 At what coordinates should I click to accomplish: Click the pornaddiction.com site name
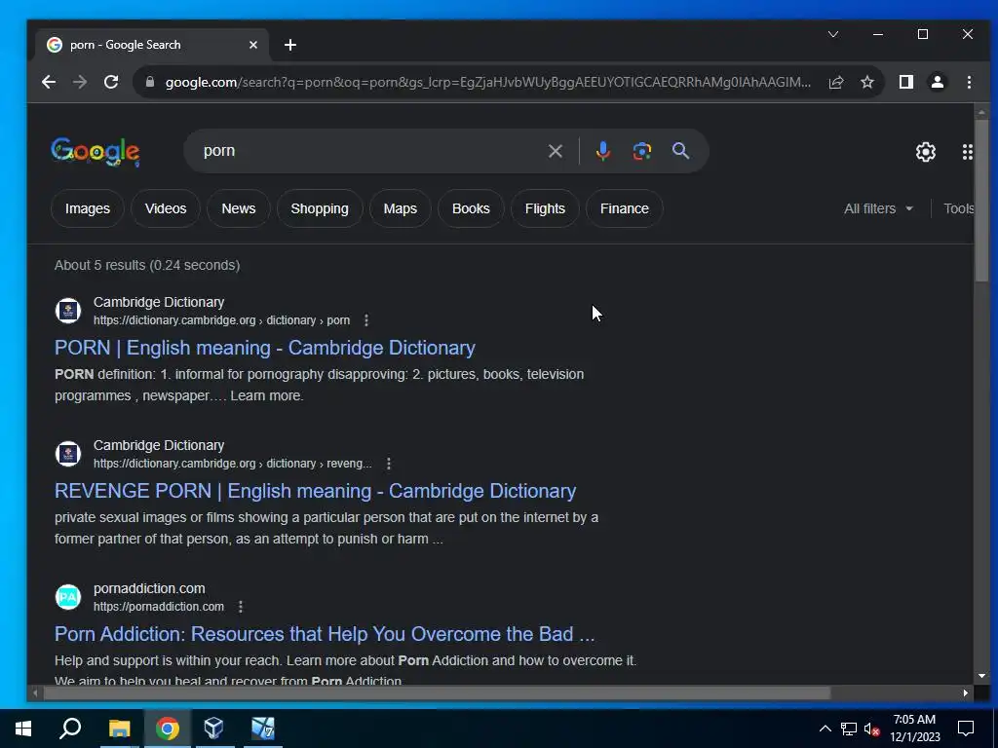pos(149,588)
